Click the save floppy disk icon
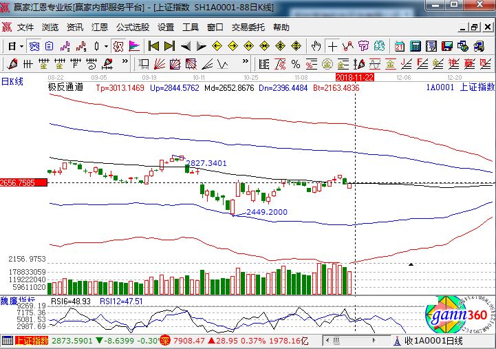This screenshot has height=349, width=496. click(x=447, y=46)
